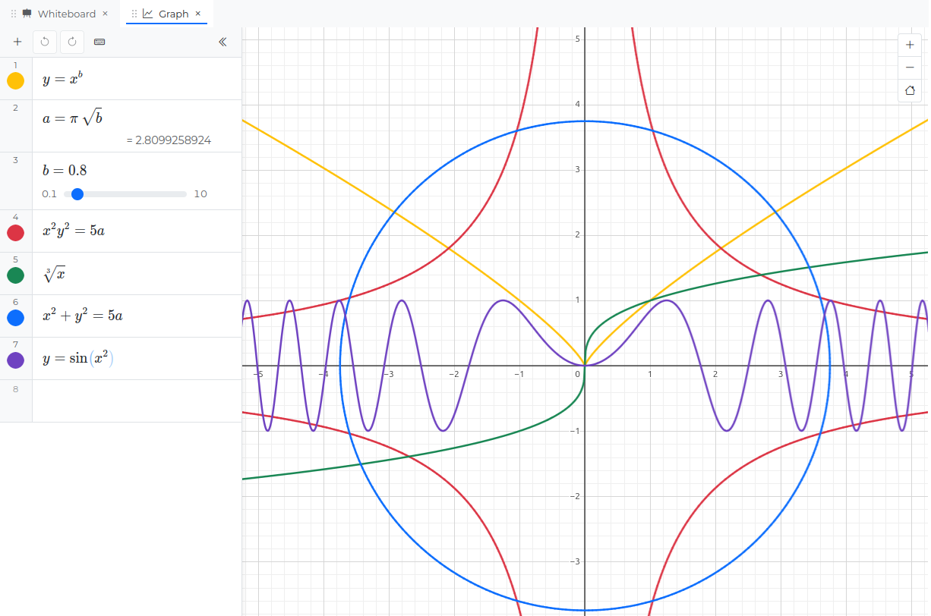Grab the Graph tab drag handle
Screen dimensions: 931x616
pyautogui.click(x=134, y=14)
